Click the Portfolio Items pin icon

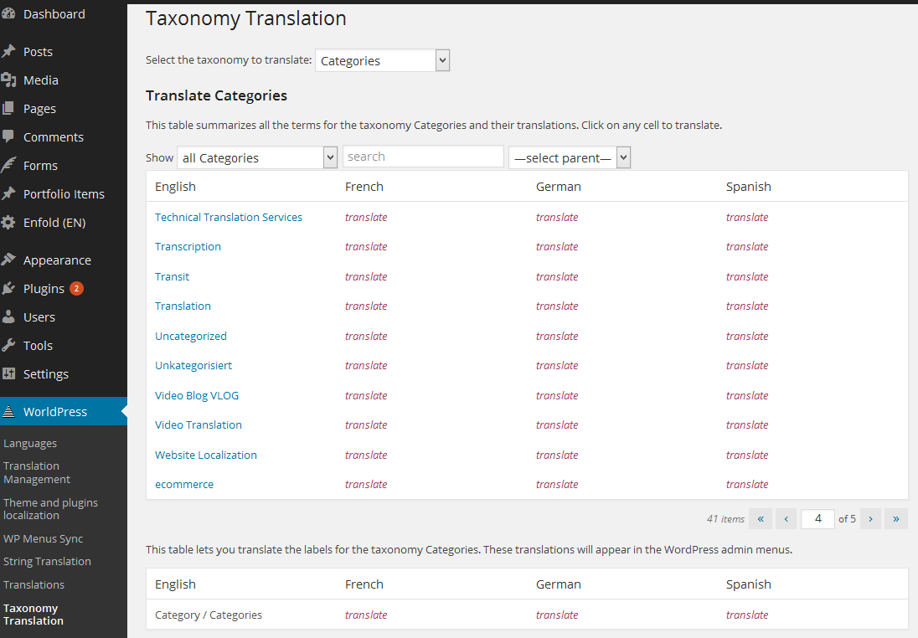pos(8,193)
